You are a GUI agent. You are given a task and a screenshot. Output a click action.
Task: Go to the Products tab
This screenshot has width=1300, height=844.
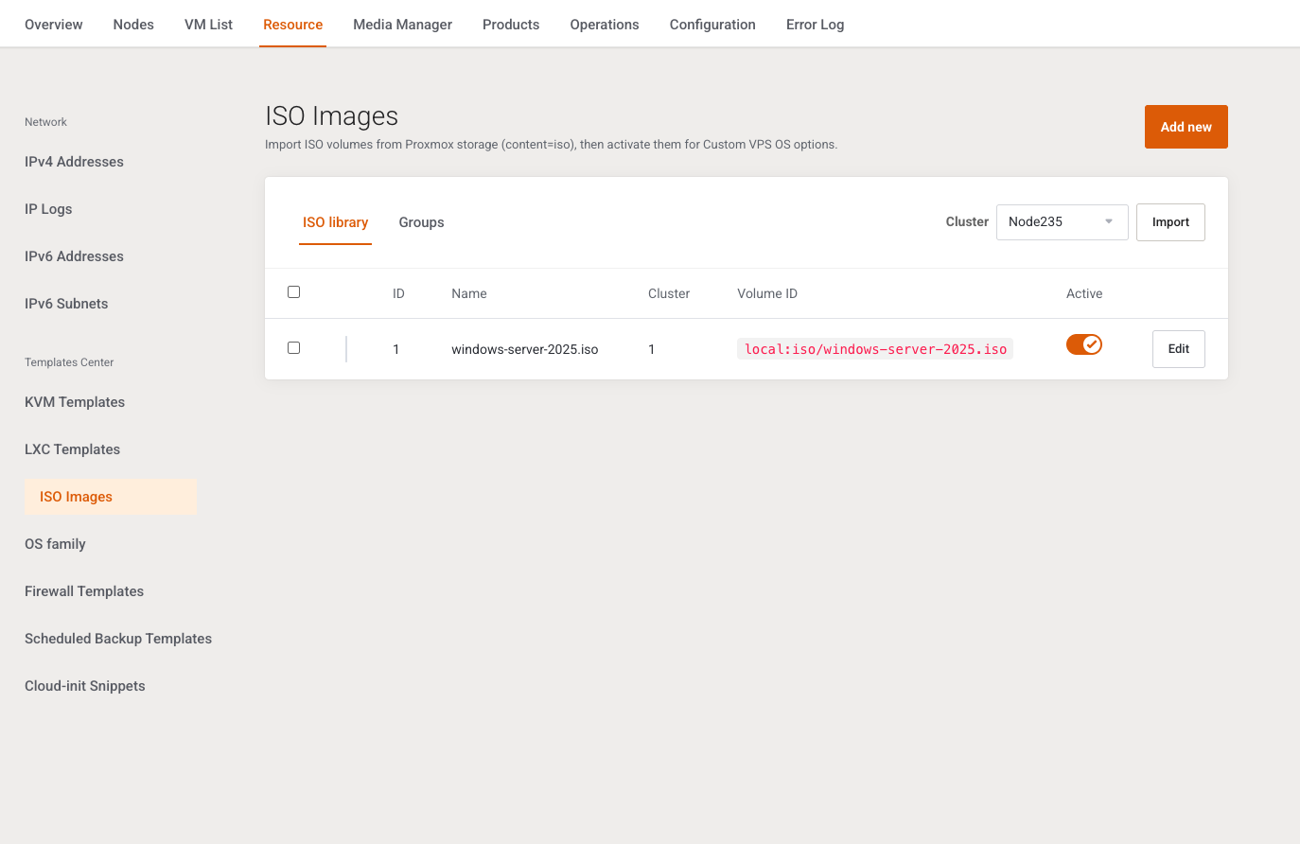tap(511, 25)
